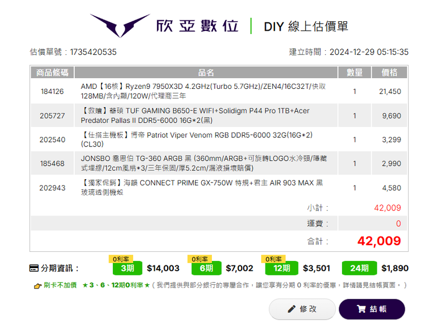This screenshot has height=329, width=436.
Task: Click barcode 184126
Action: click(53, 92)
